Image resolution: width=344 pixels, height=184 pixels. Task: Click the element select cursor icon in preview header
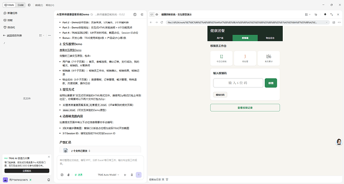click(x=316, y=14)
